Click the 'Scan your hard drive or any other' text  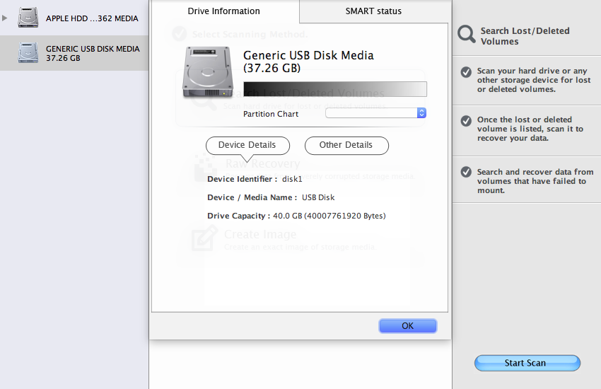coord(534,80)
